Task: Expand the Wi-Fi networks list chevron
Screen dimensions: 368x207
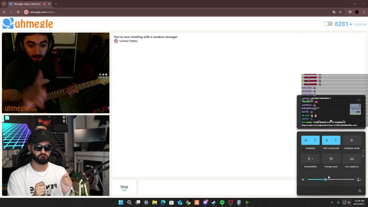Action: click(x=315, y=140)
